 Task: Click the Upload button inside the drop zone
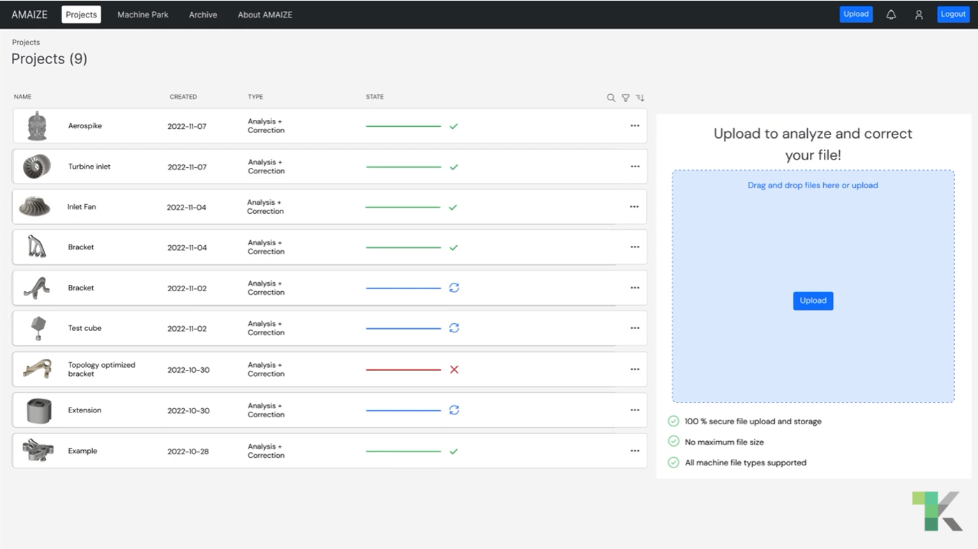pyautogui.click(x=813, y=301)
